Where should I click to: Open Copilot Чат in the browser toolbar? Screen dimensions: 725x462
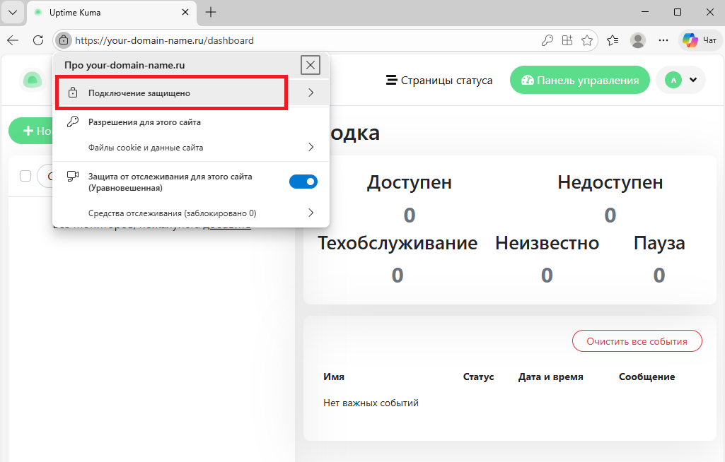click(695, 40)
